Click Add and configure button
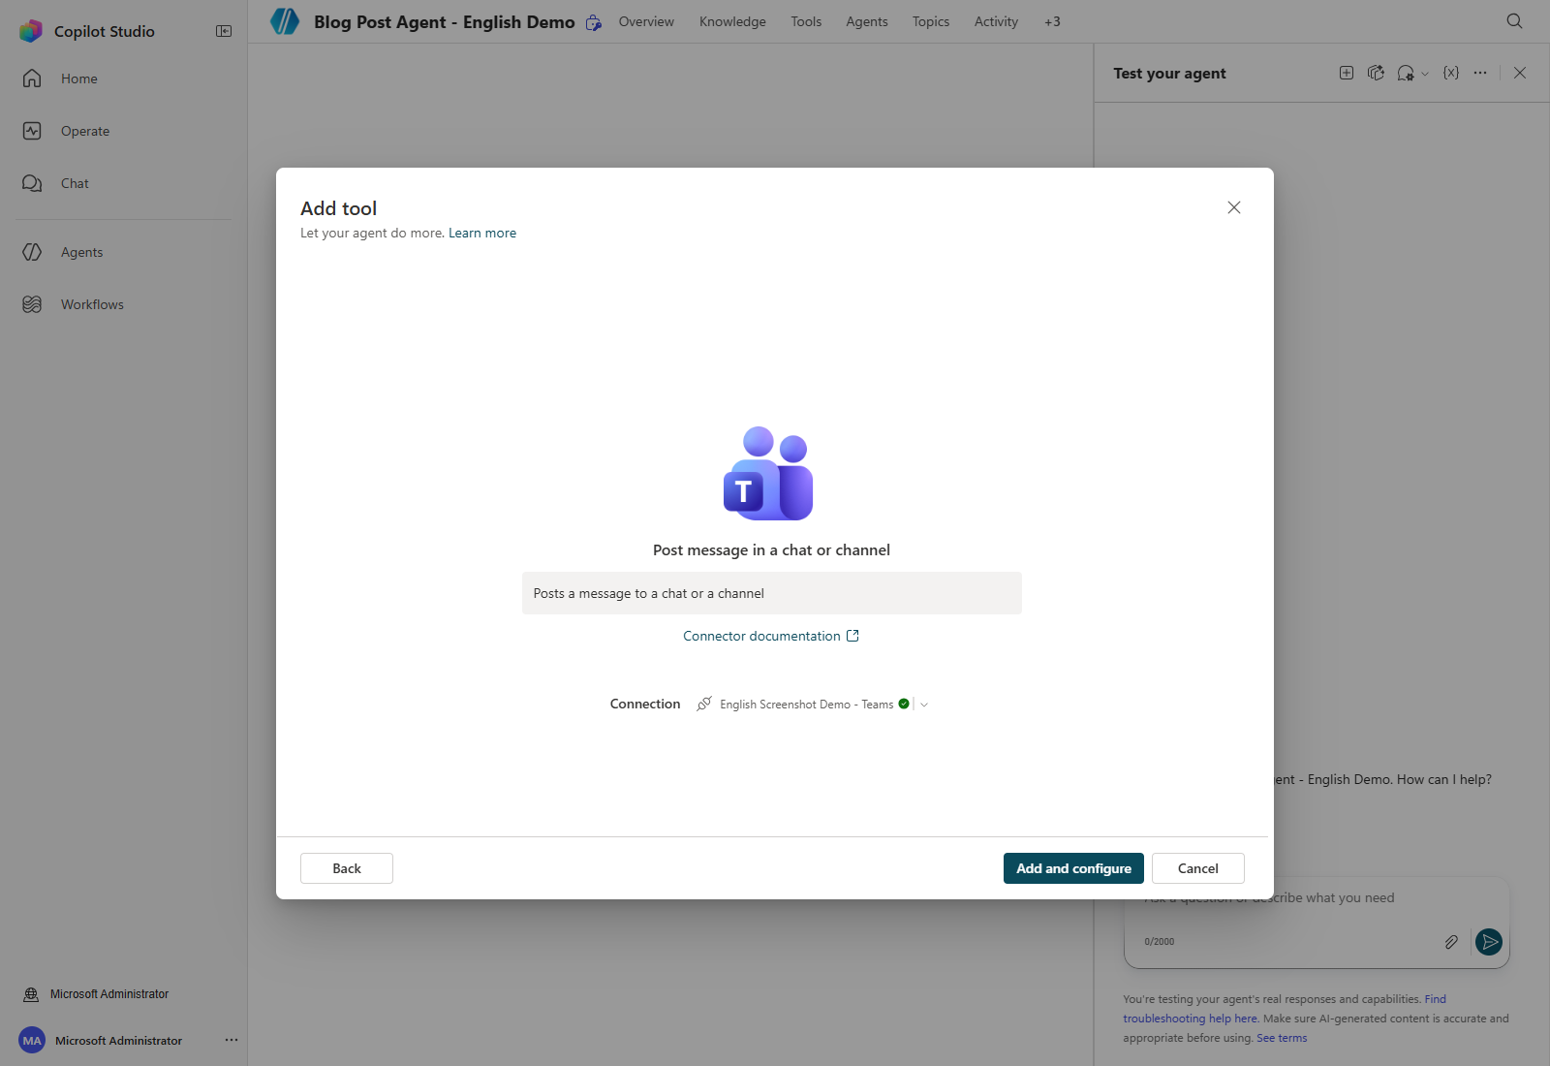The width and height of the screenshot is (1550, 1066). tap(1073, 868)
